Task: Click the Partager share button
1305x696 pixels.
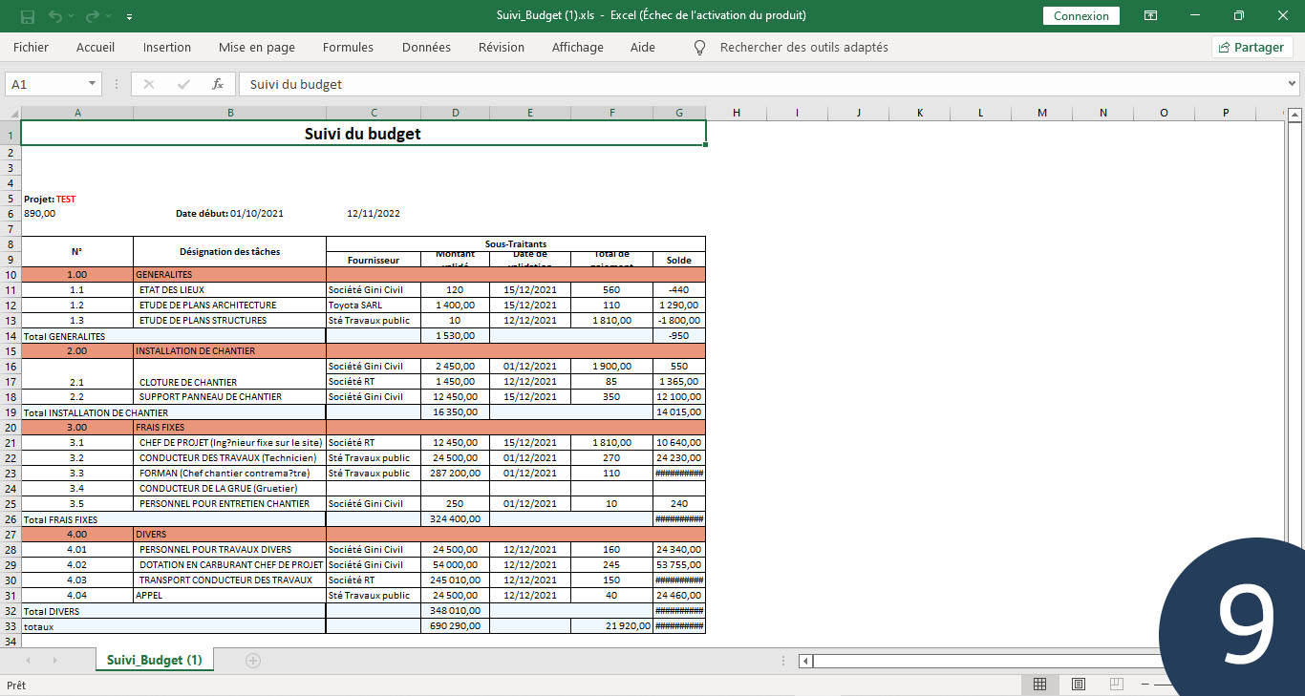Action: [x=1252, y=47]
